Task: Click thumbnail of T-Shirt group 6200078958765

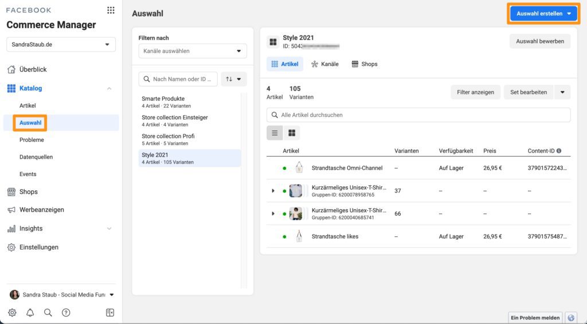Action: tap(296, 190)
